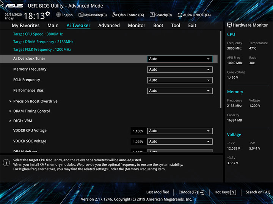The image size is (273, 204).
Task: Click the settings list vertical scrollbar
Action: point(221,70)
